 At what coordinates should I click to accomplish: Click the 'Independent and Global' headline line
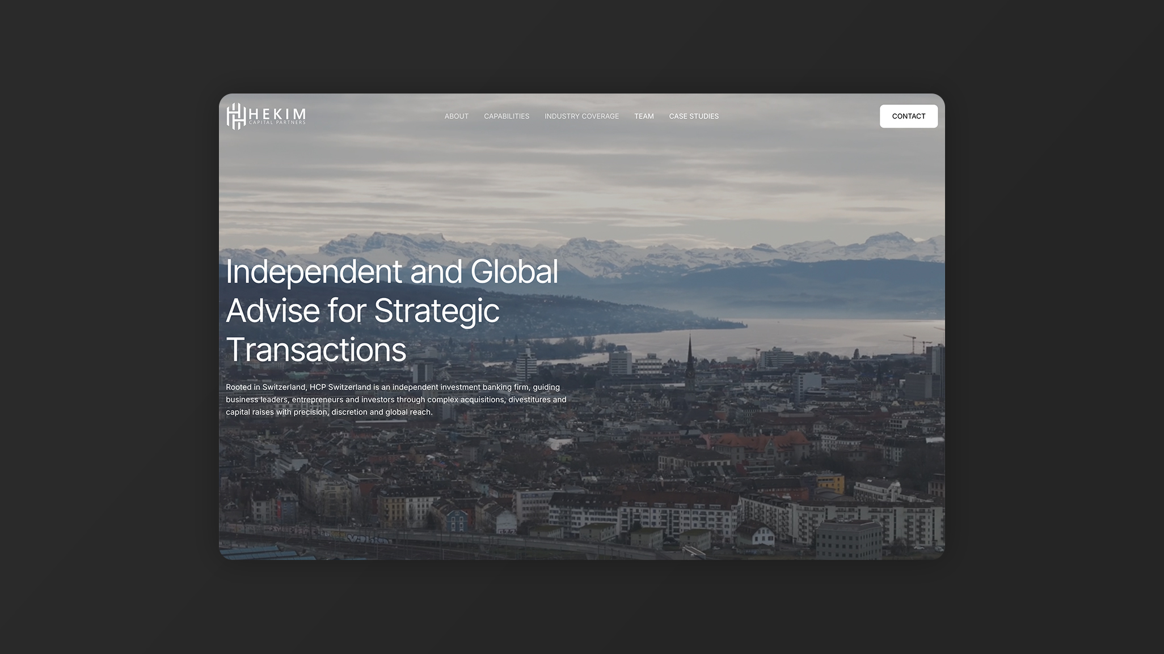click(x=391, y=271)
